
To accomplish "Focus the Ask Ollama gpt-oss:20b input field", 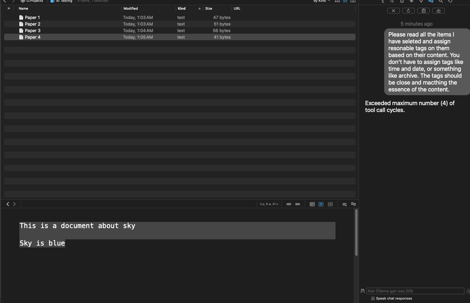I will (x=415, y=291).
